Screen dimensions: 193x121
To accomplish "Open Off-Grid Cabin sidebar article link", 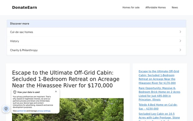I will pos(159,77).
